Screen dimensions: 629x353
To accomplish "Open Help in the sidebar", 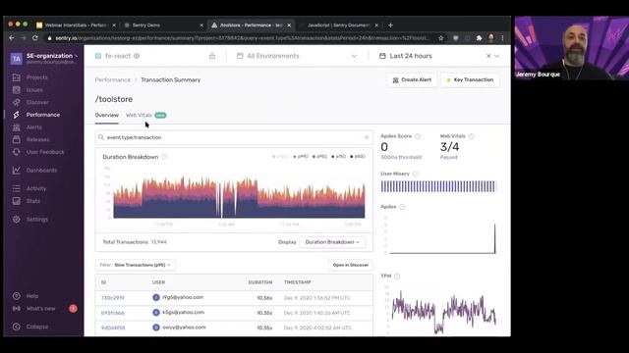I will tap(32, 296).
